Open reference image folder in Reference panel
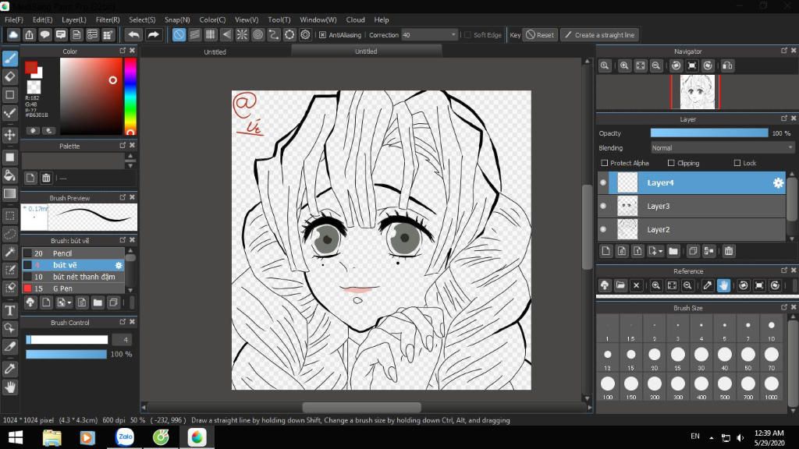Image resolution: width=799 pixels, height=449 pixels. [620, 285]
